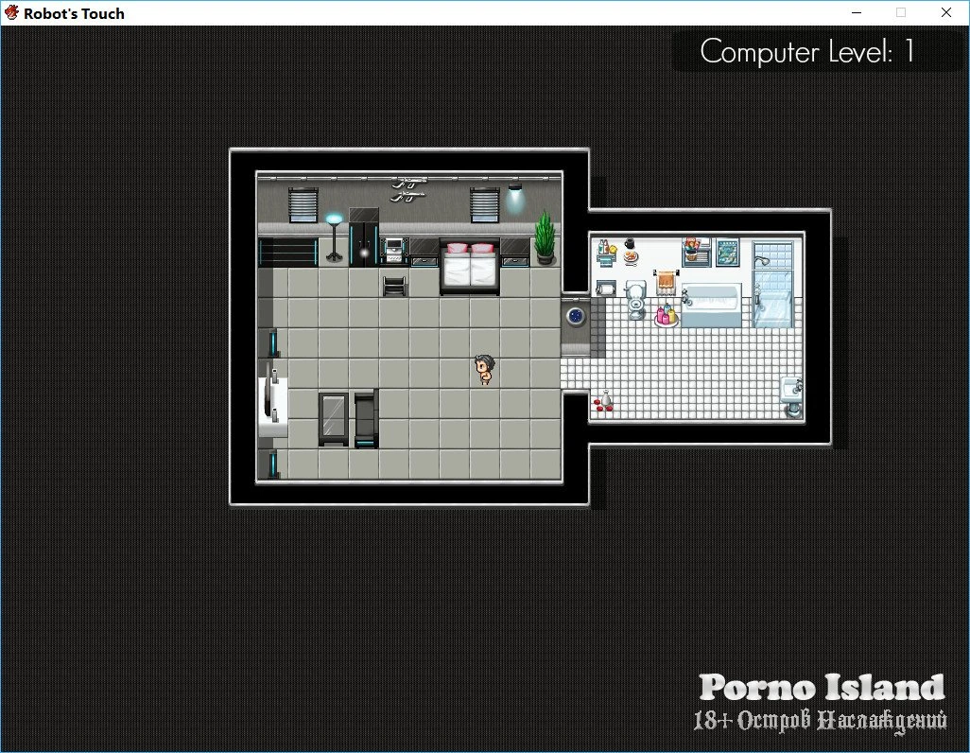
Task: Click the Robot's Touch window title icon
Action: pyautogui.click(x=12, y=13)
